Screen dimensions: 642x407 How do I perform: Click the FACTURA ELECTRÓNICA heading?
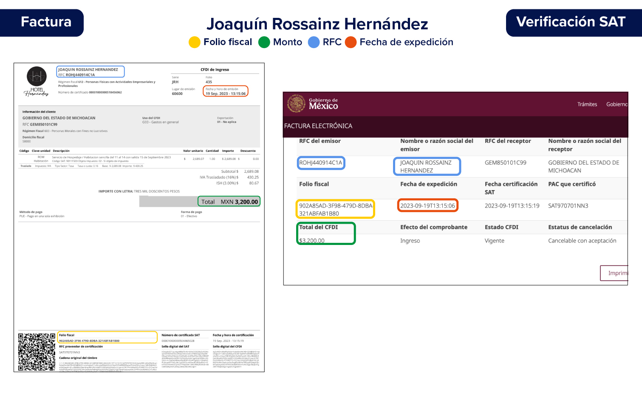pyautogui.click(x=318, y=126)
